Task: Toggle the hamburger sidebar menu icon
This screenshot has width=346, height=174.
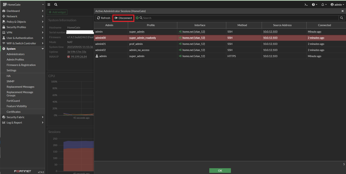Action: tap(49, 5)
